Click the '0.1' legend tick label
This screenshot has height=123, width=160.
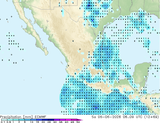coord(3,122)
